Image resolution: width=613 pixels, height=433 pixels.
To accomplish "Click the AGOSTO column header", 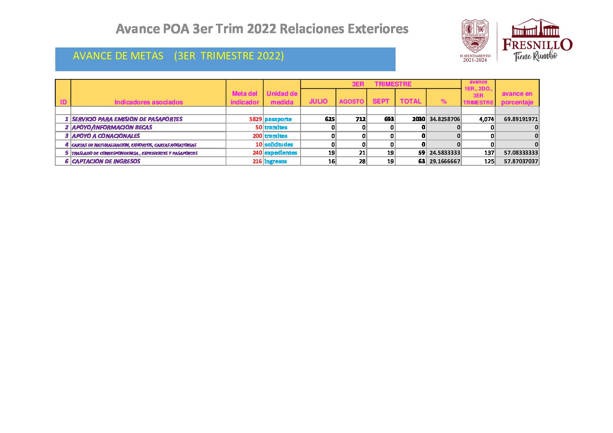I will tap(351, 101).
